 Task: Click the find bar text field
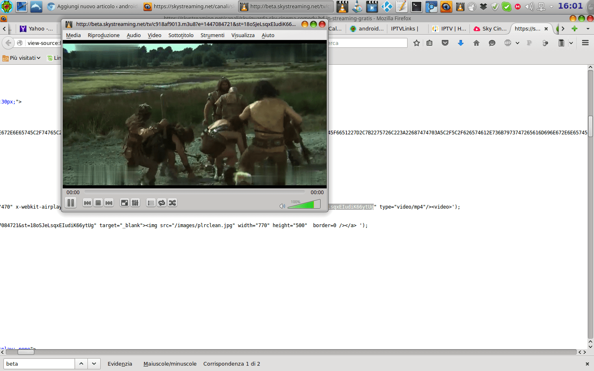pos(39,364)
